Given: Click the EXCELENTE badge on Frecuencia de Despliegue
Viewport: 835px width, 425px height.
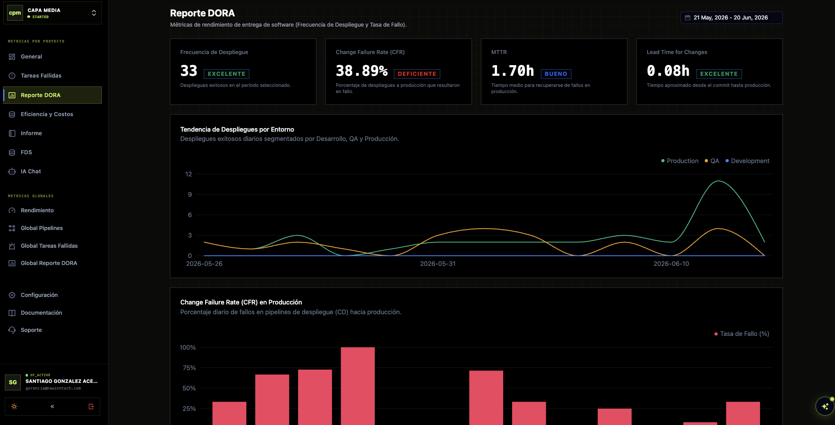Looking at the screenshot, I should tap(226, 74).
